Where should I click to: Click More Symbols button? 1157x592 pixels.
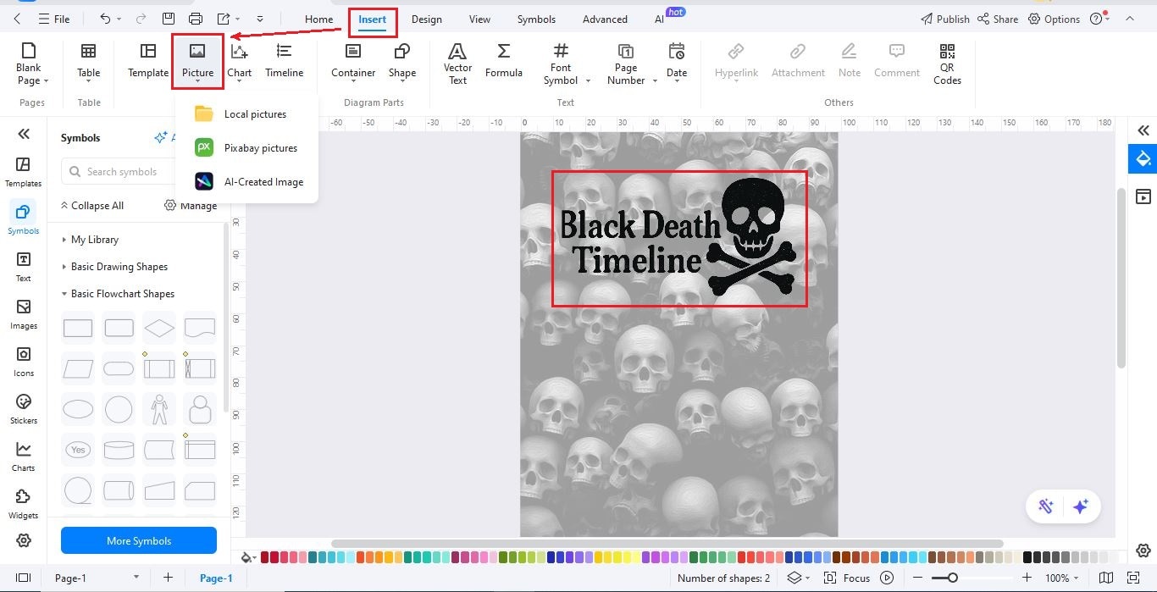pos(139,540)
